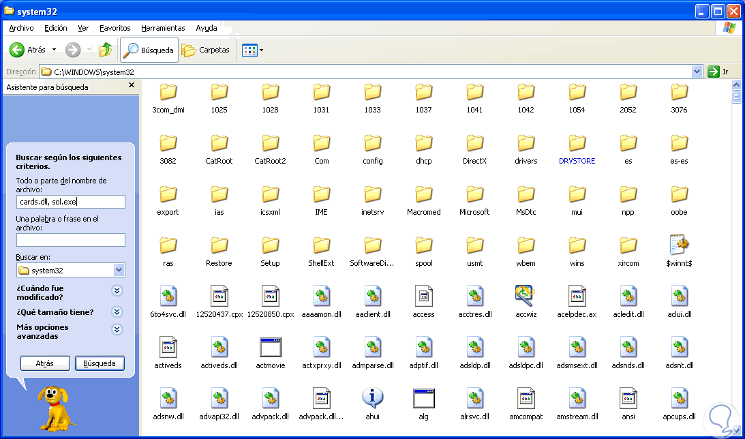
Task: Expand the ¿Qué tamaño tiene? section
Action: click(x=117, y=312)
